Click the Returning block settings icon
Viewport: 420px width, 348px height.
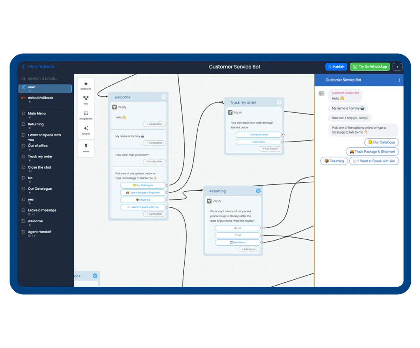tap(258, 191)
